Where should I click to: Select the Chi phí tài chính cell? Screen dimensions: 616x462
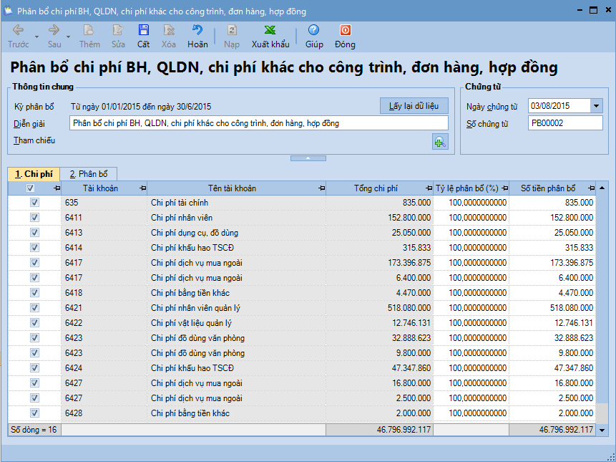click(x=237, y=203)
